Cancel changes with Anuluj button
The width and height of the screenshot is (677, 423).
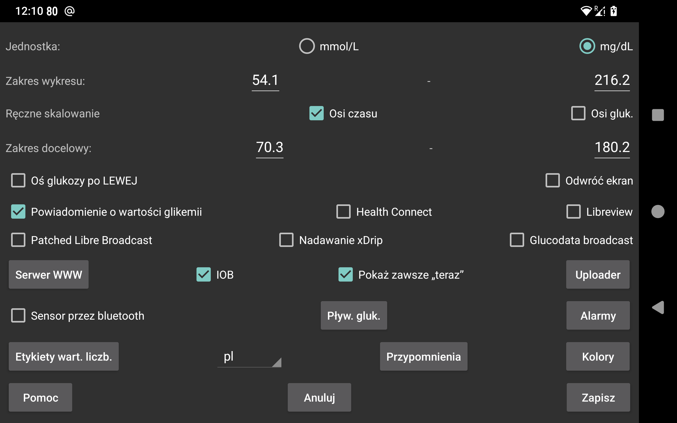[319, 398]
